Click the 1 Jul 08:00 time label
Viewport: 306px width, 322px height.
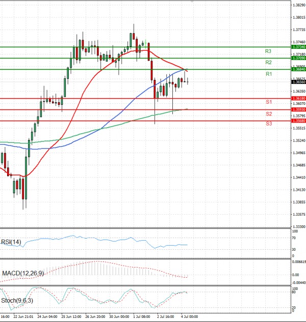tap(142, 317)
